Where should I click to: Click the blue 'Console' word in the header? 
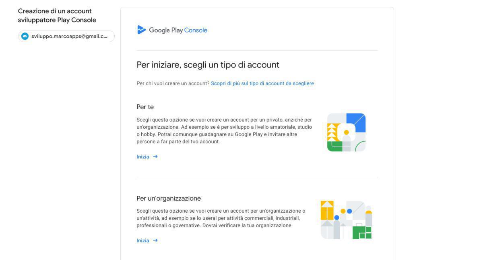[196, 30]
